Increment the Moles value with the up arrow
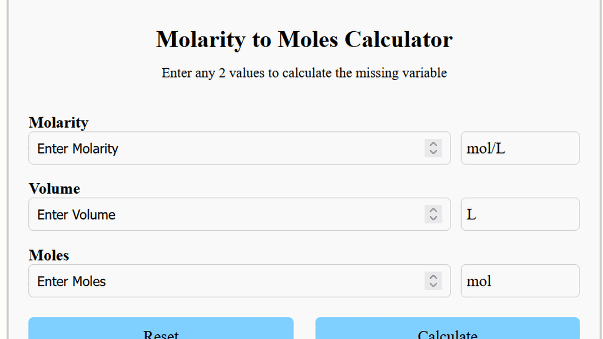603x339 pixels. click(434, 277)
